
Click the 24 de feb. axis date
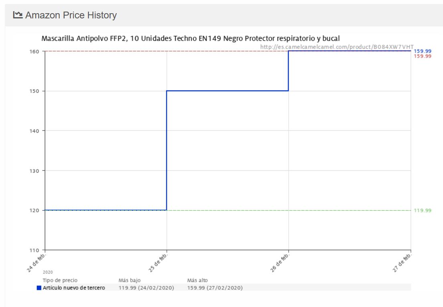point(36,263)
